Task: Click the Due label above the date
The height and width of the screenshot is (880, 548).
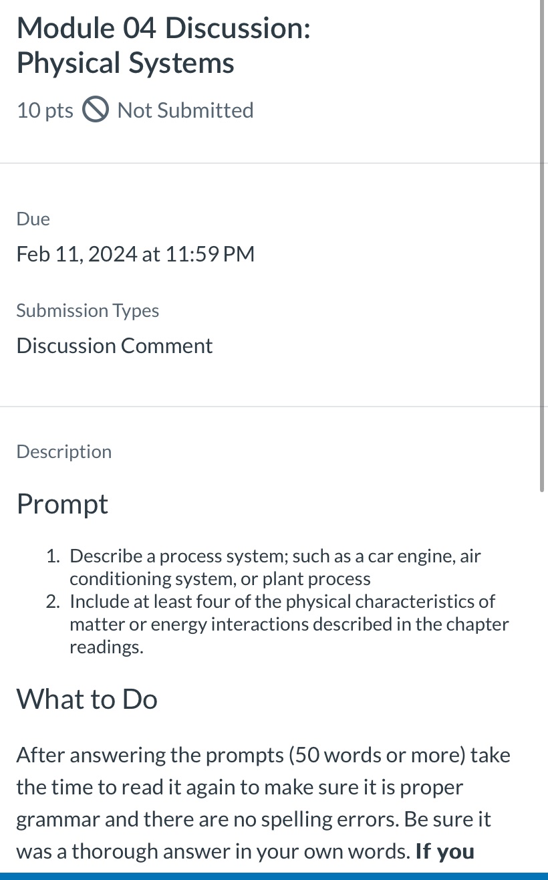Action: pos(32,218)
